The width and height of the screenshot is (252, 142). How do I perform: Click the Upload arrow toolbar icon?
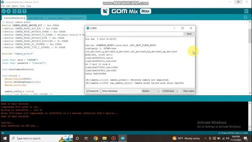9,11
